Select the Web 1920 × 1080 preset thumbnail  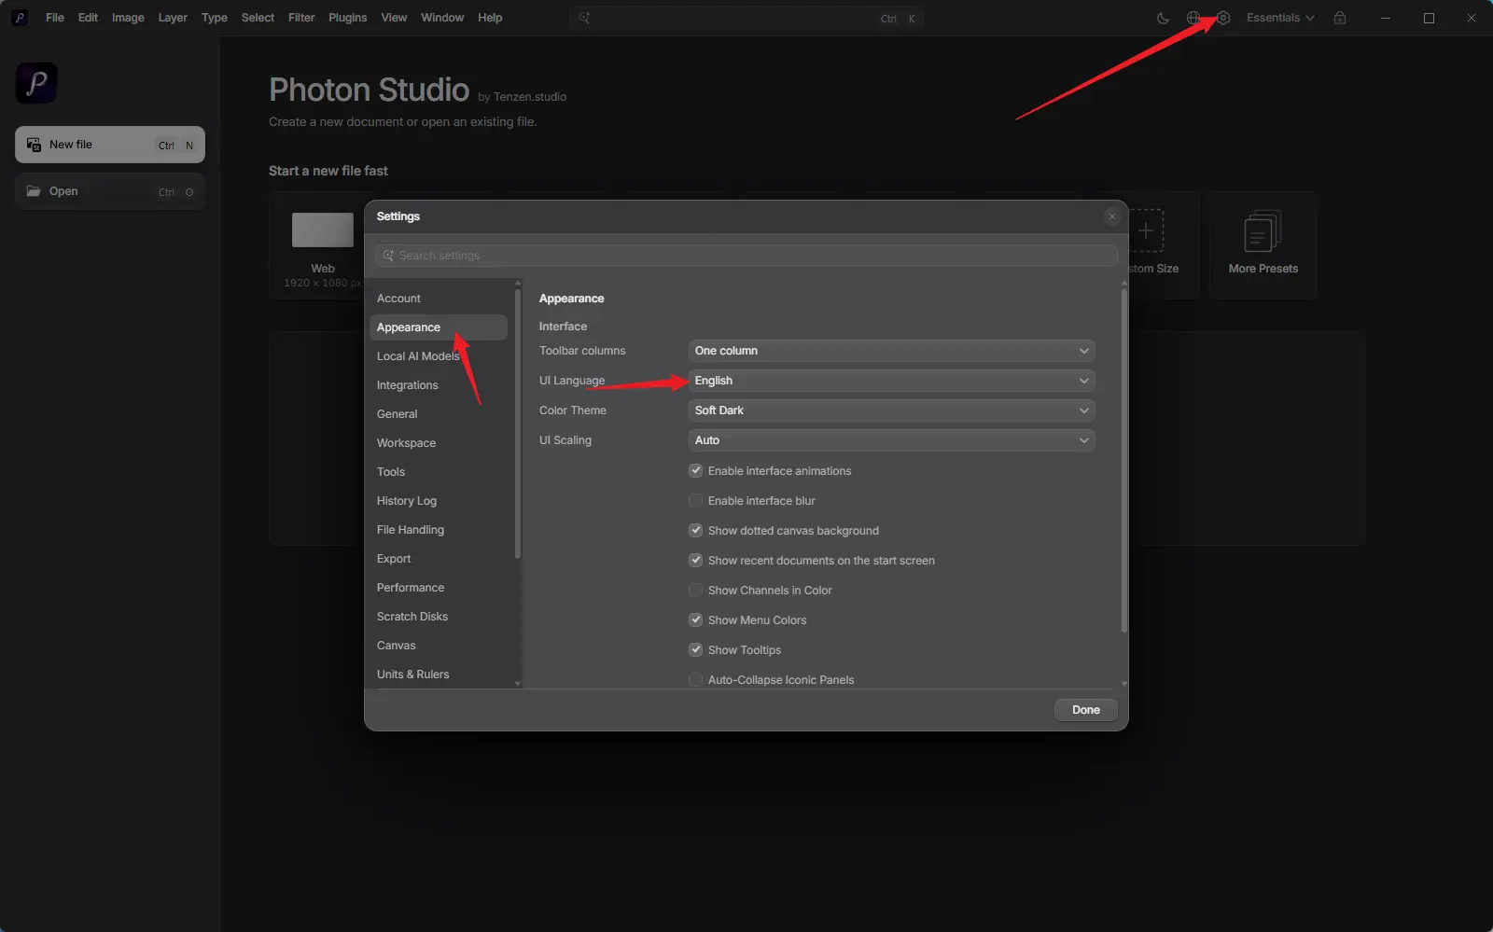(x=323, y=230)
